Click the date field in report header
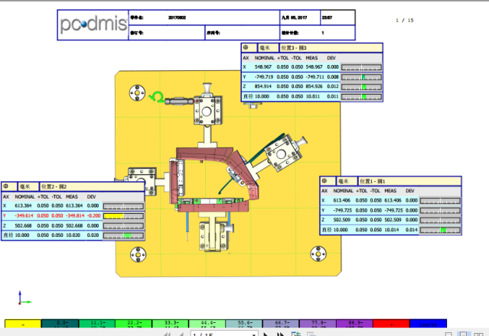The width and height of the screenshot is (489, 336). pyautogui.click(x=295, y=15)
